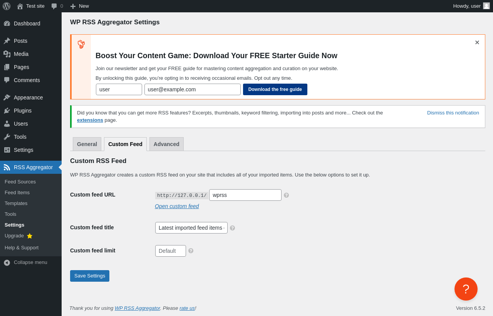Switch to the Advanced tab

tap(166, 144)
